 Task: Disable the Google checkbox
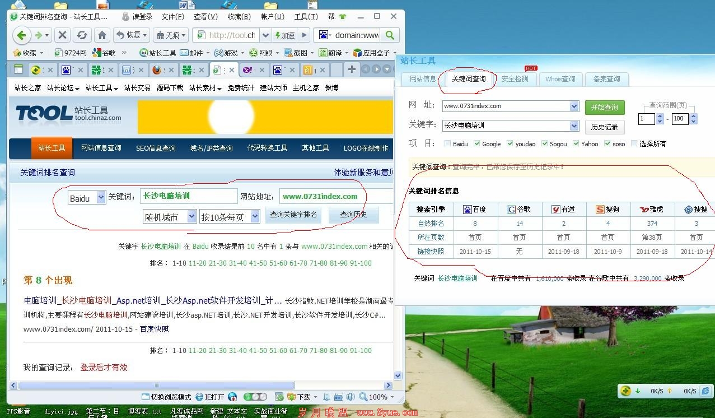pos(477,143)
